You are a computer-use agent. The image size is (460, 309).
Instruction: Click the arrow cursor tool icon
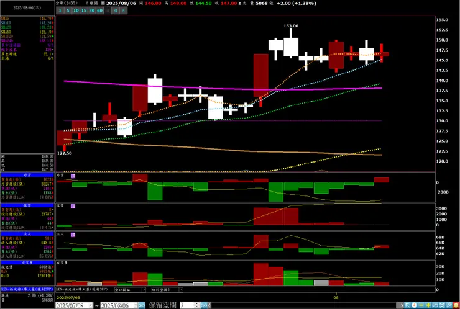click(x=408, y=305)
